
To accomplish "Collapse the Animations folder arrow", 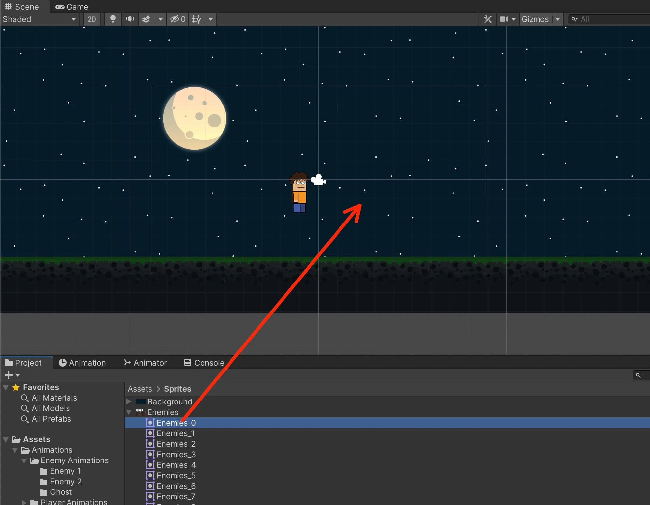I will pyautogui.click(x=15, y=450).
